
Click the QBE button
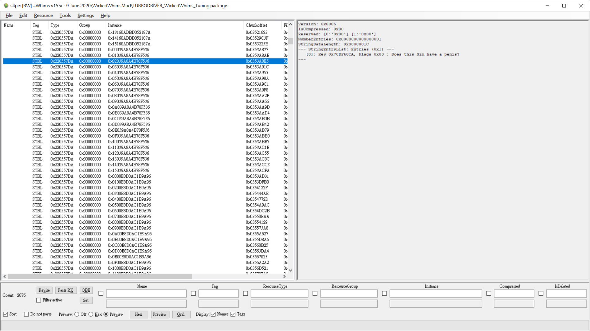(86, 290)
